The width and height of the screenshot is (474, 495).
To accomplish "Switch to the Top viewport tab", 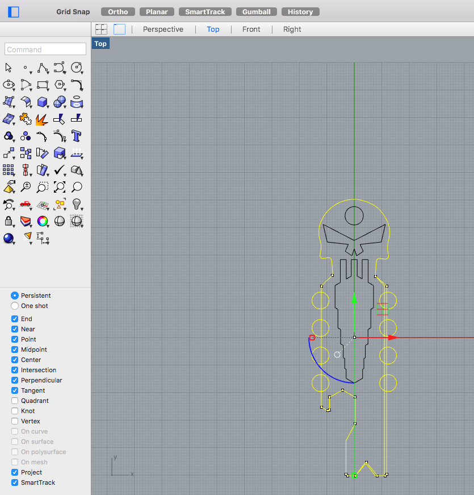I will pyautogui.click(x=213, y=30).
